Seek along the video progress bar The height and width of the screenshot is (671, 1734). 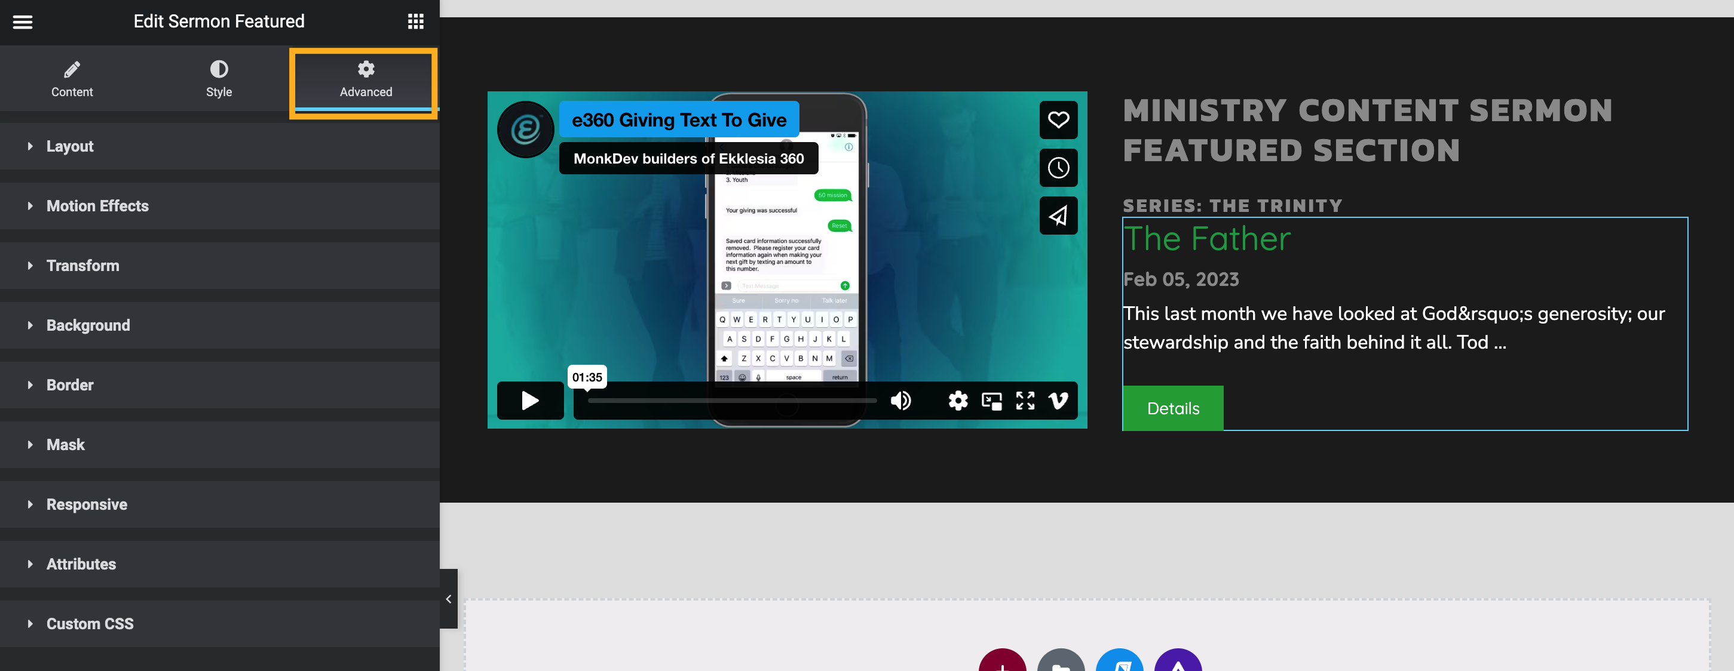pyautogui.click(x=733, y=401)
